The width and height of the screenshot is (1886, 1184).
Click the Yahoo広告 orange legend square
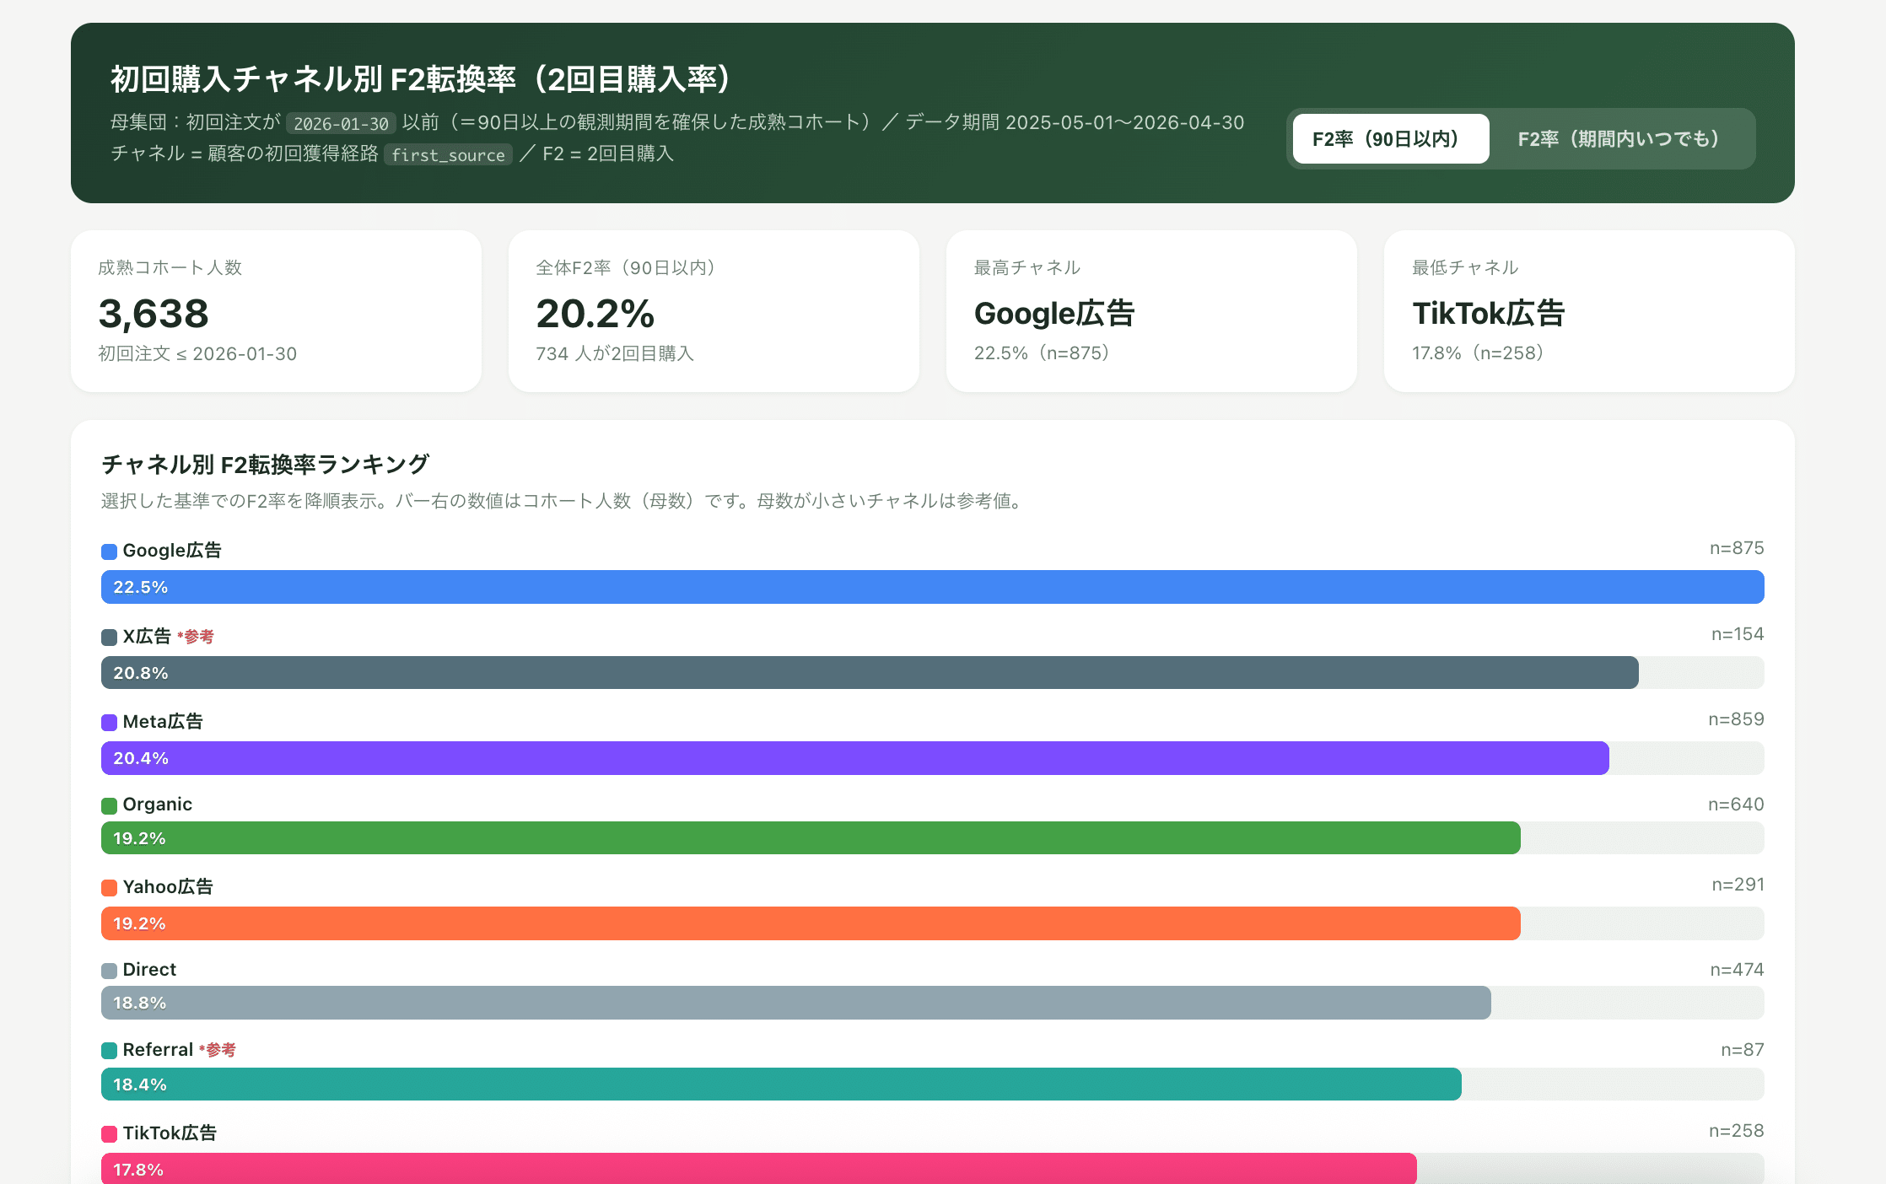click(x=109, y=888)
